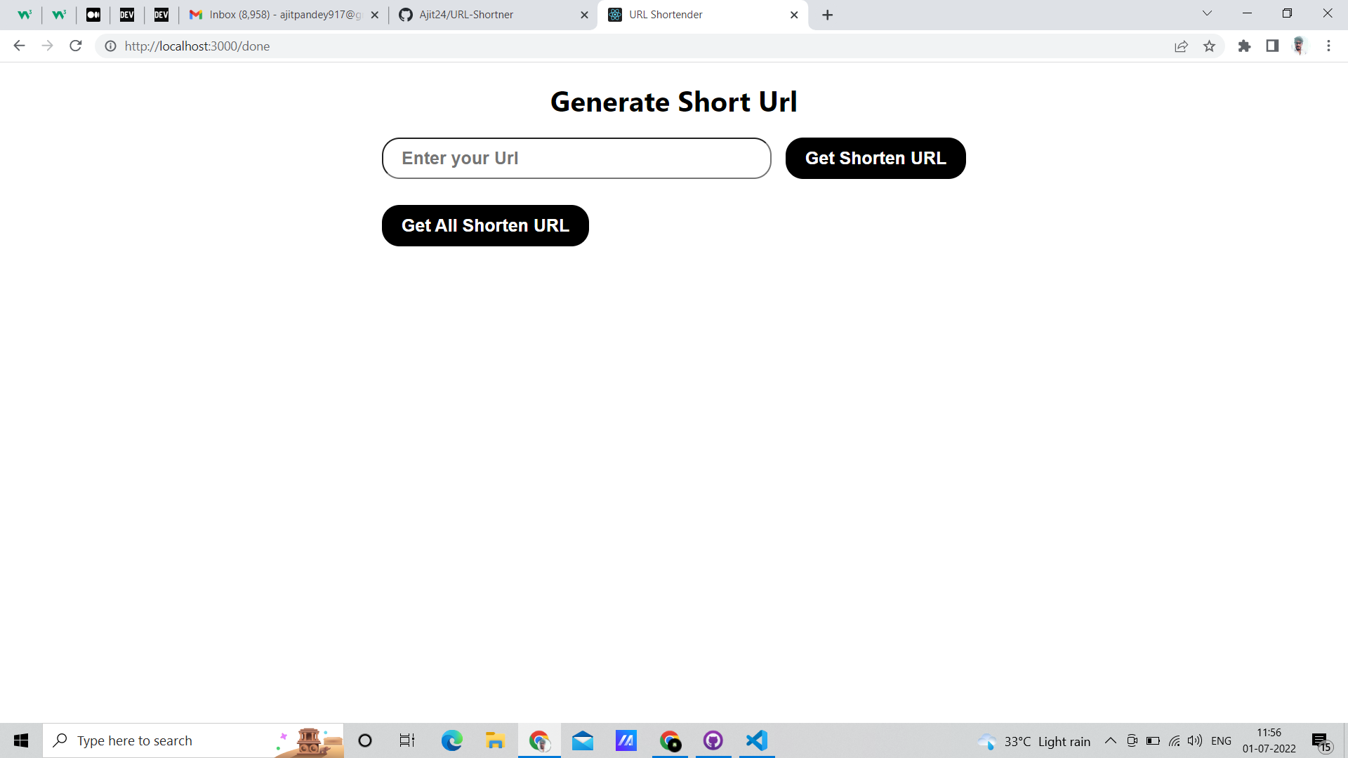The width and height of the screenshot is (1348, 758).
Task: Show hidden system tray icons
Action: (x=1110, y=740)
